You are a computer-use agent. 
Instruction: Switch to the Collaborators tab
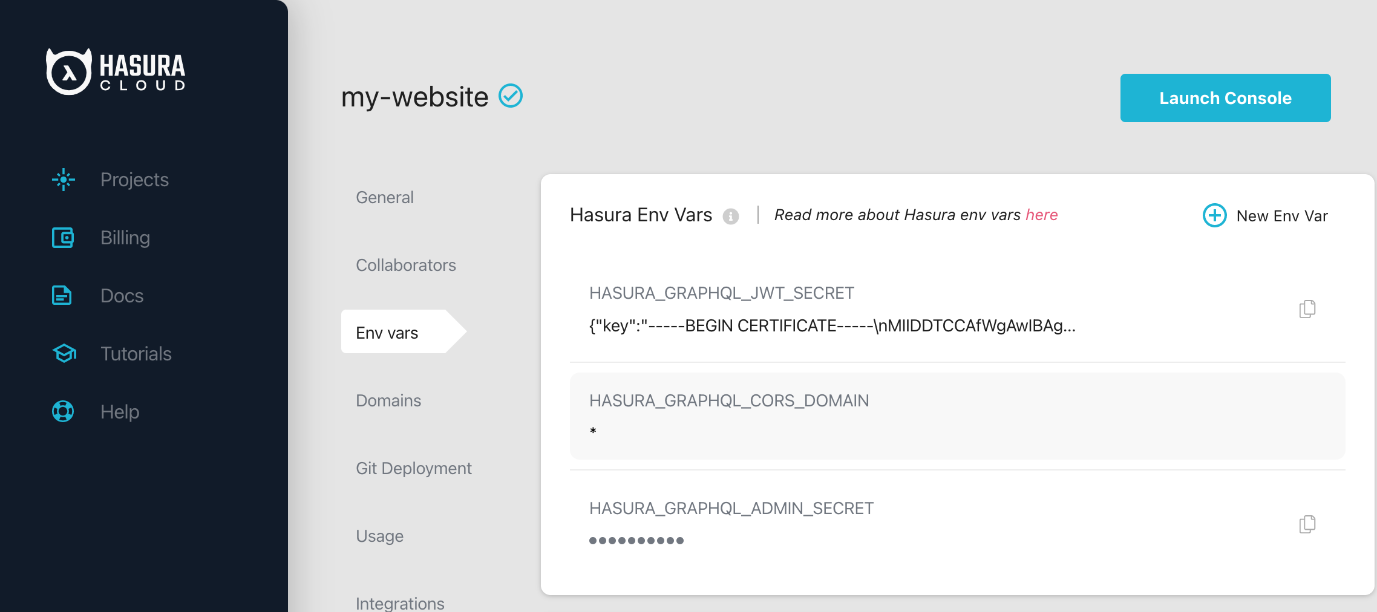406,265
